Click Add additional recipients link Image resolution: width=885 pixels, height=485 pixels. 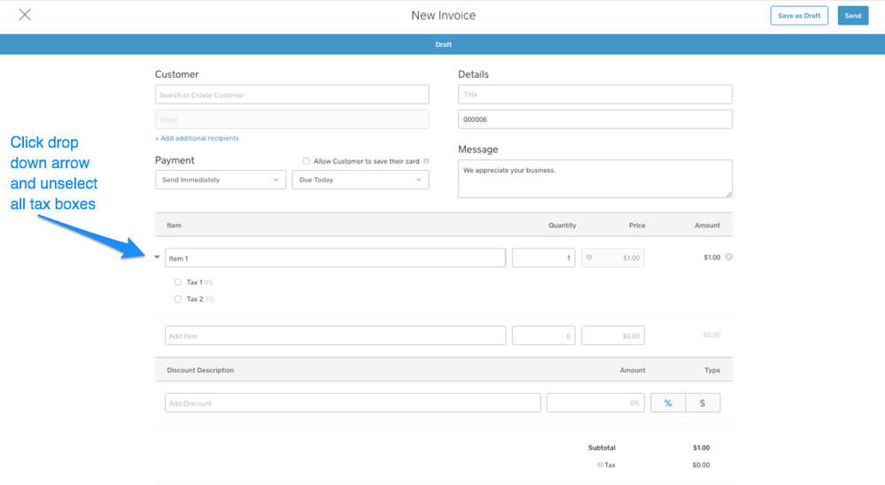pos(197,138)
